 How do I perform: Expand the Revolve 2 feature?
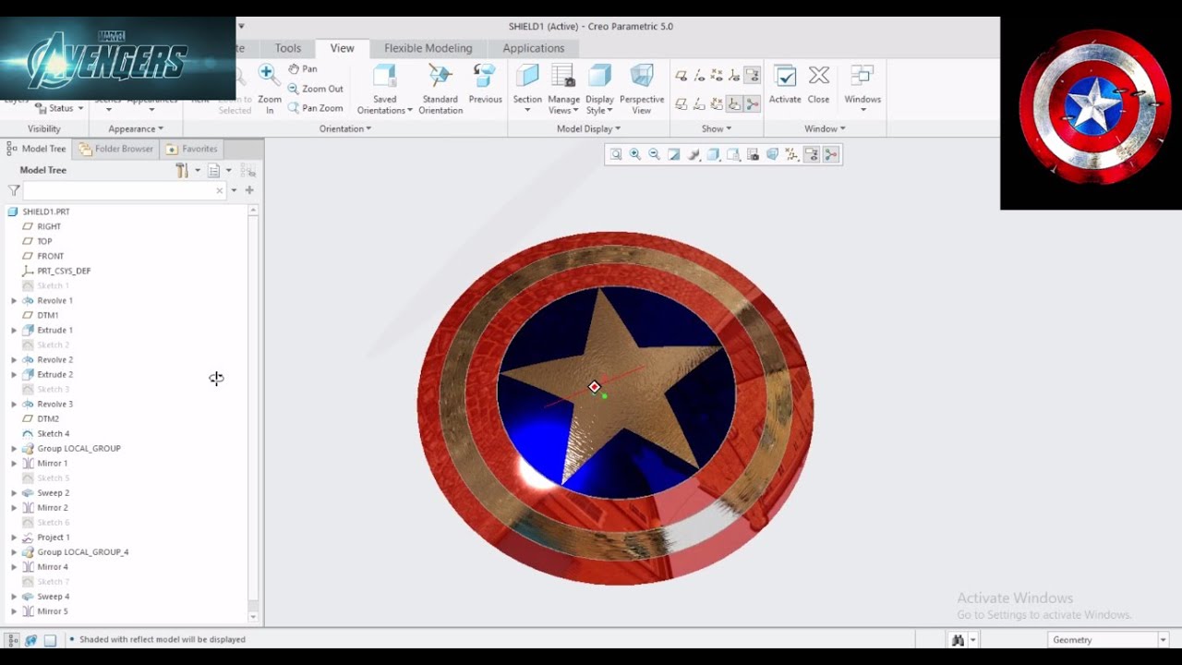14,360
